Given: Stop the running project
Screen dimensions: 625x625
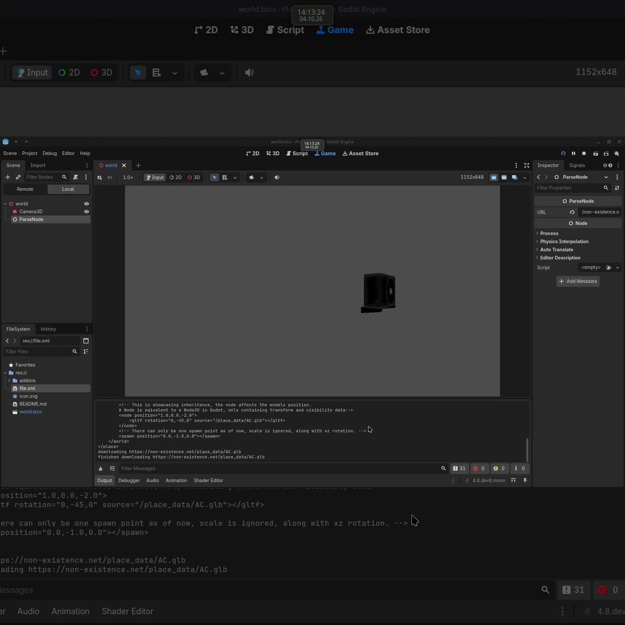Looking at the screenshot, I should (584, 154).
